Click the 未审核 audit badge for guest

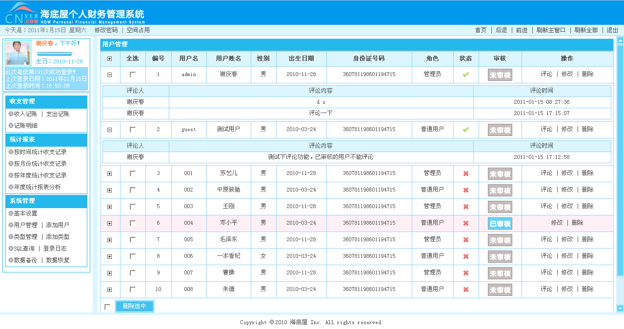[x=500, y=130]
